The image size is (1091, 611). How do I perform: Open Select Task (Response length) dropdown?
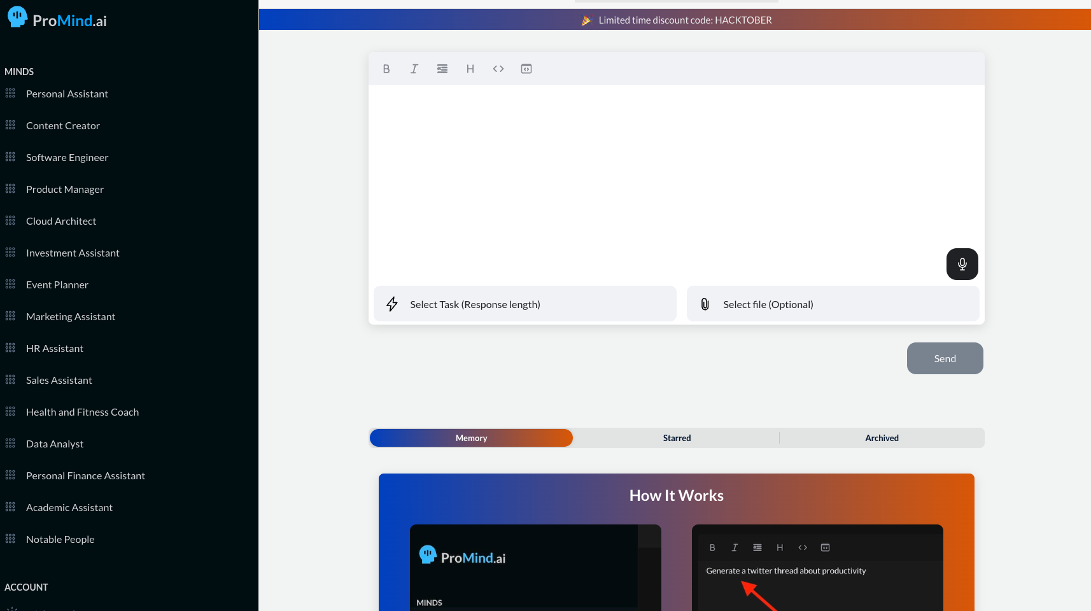525,304
